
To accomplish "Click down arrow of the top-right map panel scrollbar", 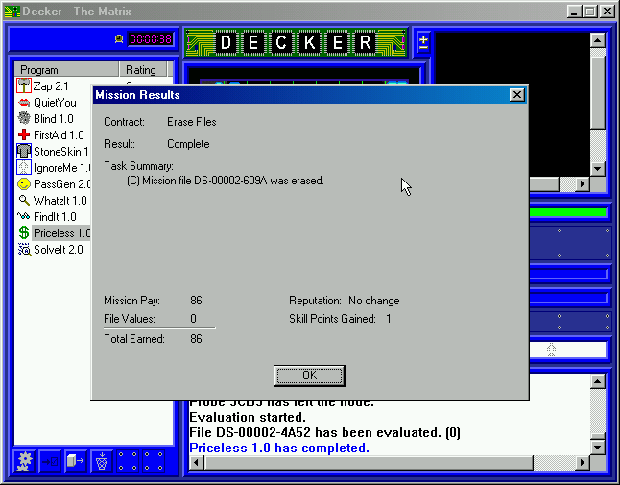I will tap(598, 169).
